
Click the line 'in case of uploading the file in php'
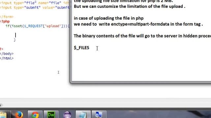pyautogui.click(x=108, y=18)
